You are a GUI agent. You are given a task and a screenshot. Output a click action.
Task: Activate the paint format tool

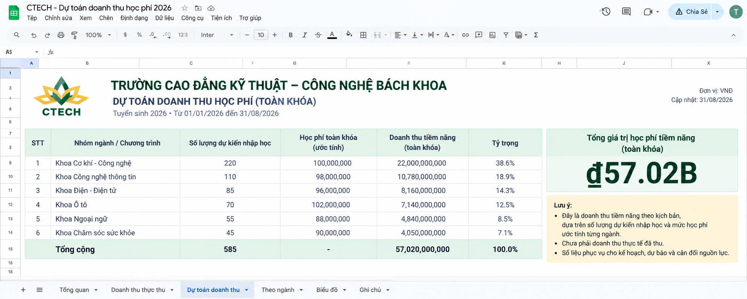(x=74, y=35)
